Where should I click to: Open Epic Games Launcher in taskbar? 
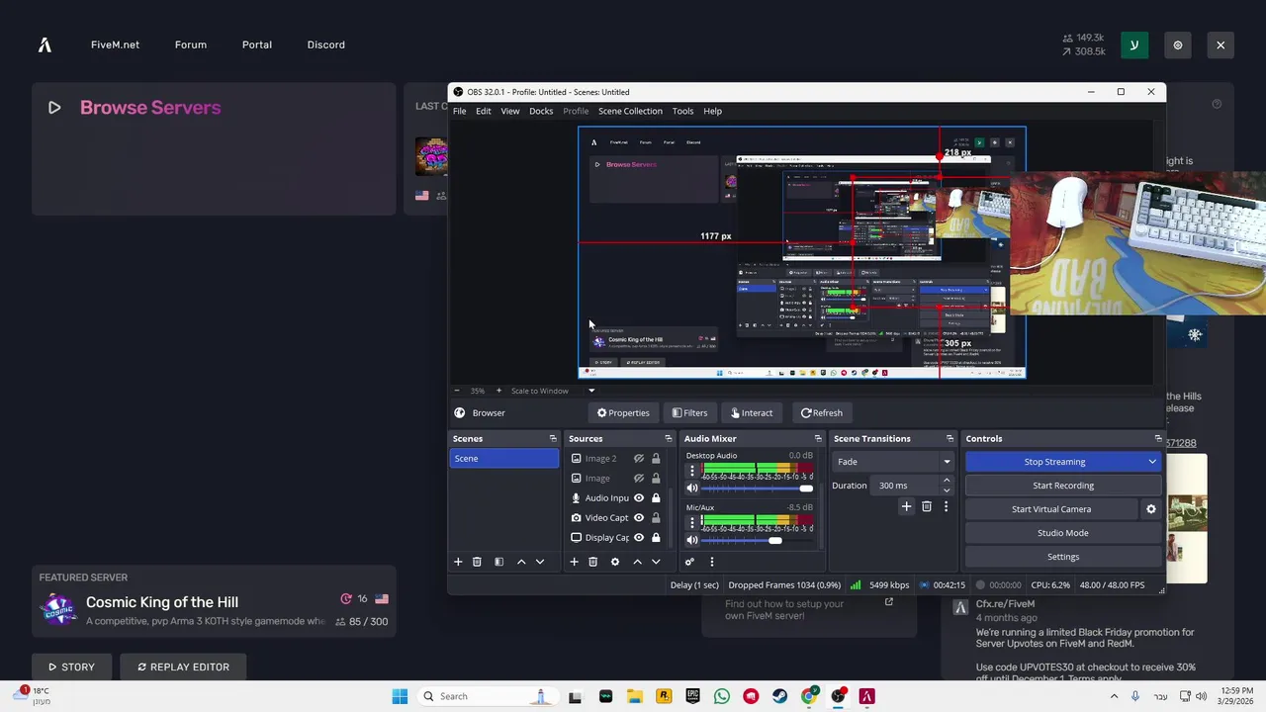pyautogui.click(x=692, y=696)
